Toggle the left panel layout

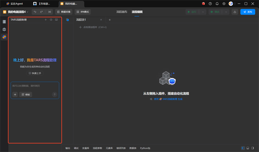point(243,148)
